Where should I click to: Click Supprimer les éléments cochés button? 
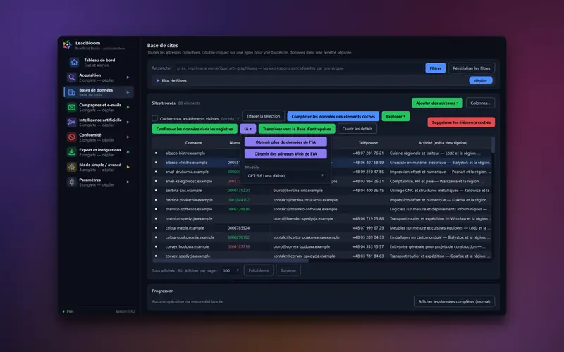click(461, 122)
